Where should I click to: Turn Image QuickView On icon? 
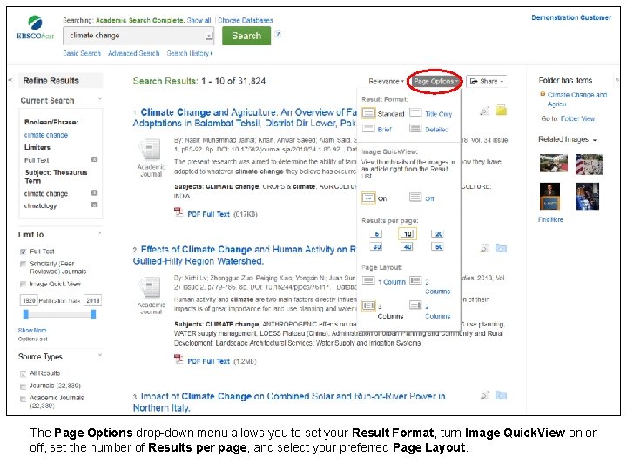coord(368,198)
